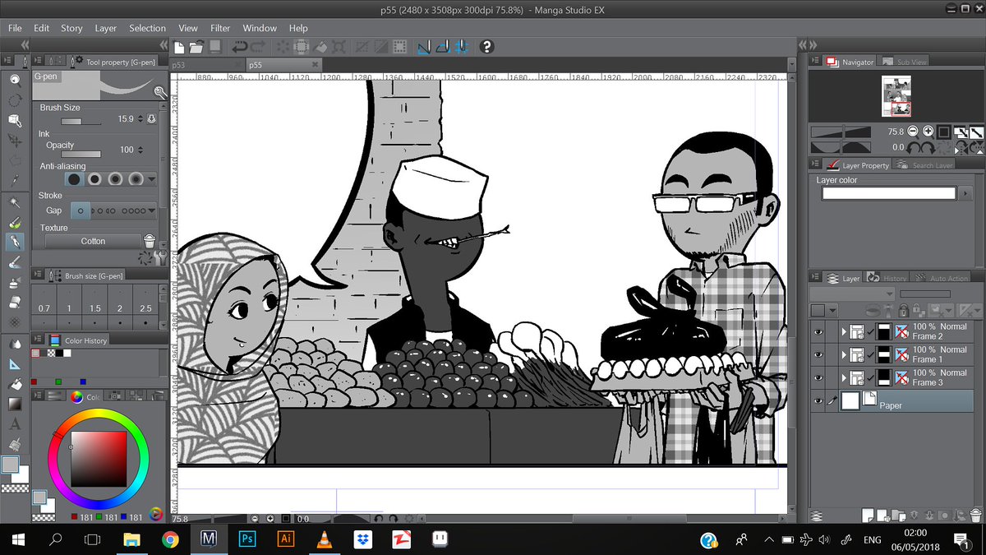Select the Gradient tool
The width and height of the screenshot is (986, 555).
click(15, 405)
